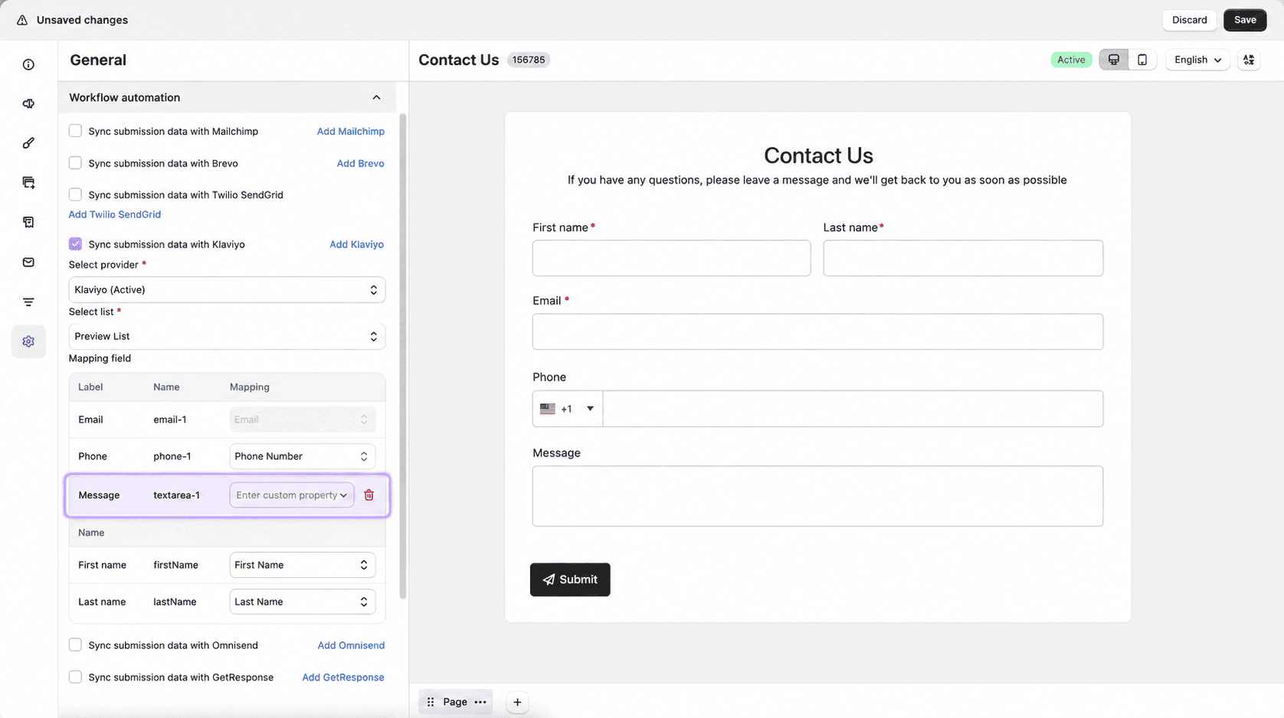The image size is (1284, 718).
Task: Open the +1 country code selector
Action: [x=568, y=409]
